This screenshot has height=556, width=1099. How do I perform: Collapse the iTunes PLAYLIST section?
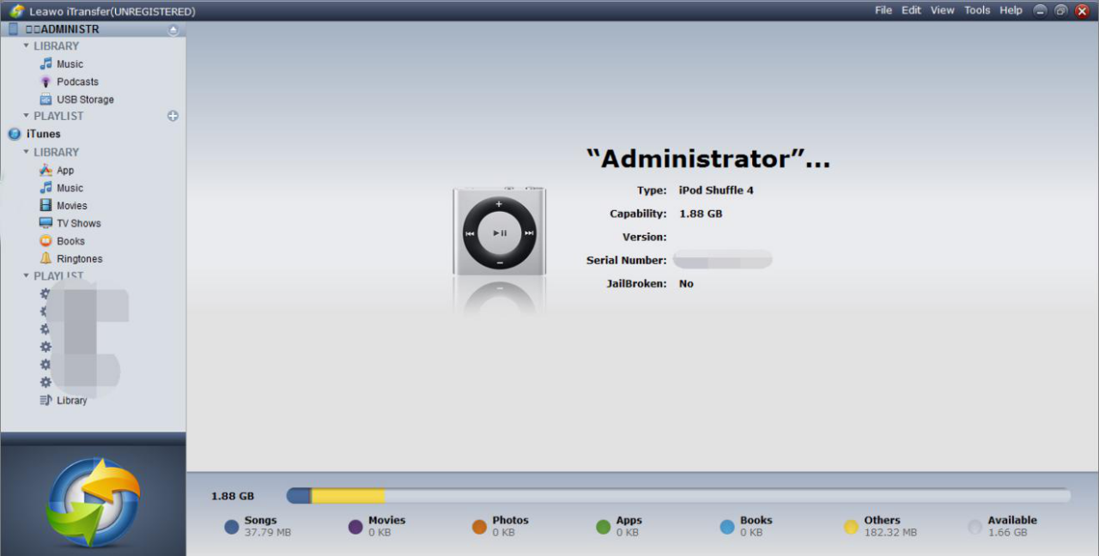tap(27, 276)
